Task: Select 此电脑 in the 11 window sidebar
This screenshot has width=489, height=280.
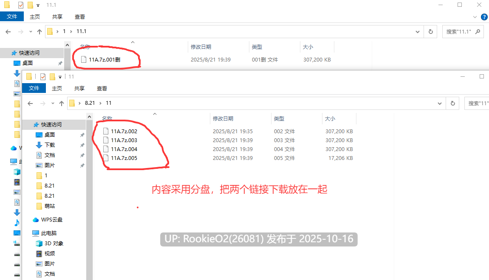Action: 49,233
